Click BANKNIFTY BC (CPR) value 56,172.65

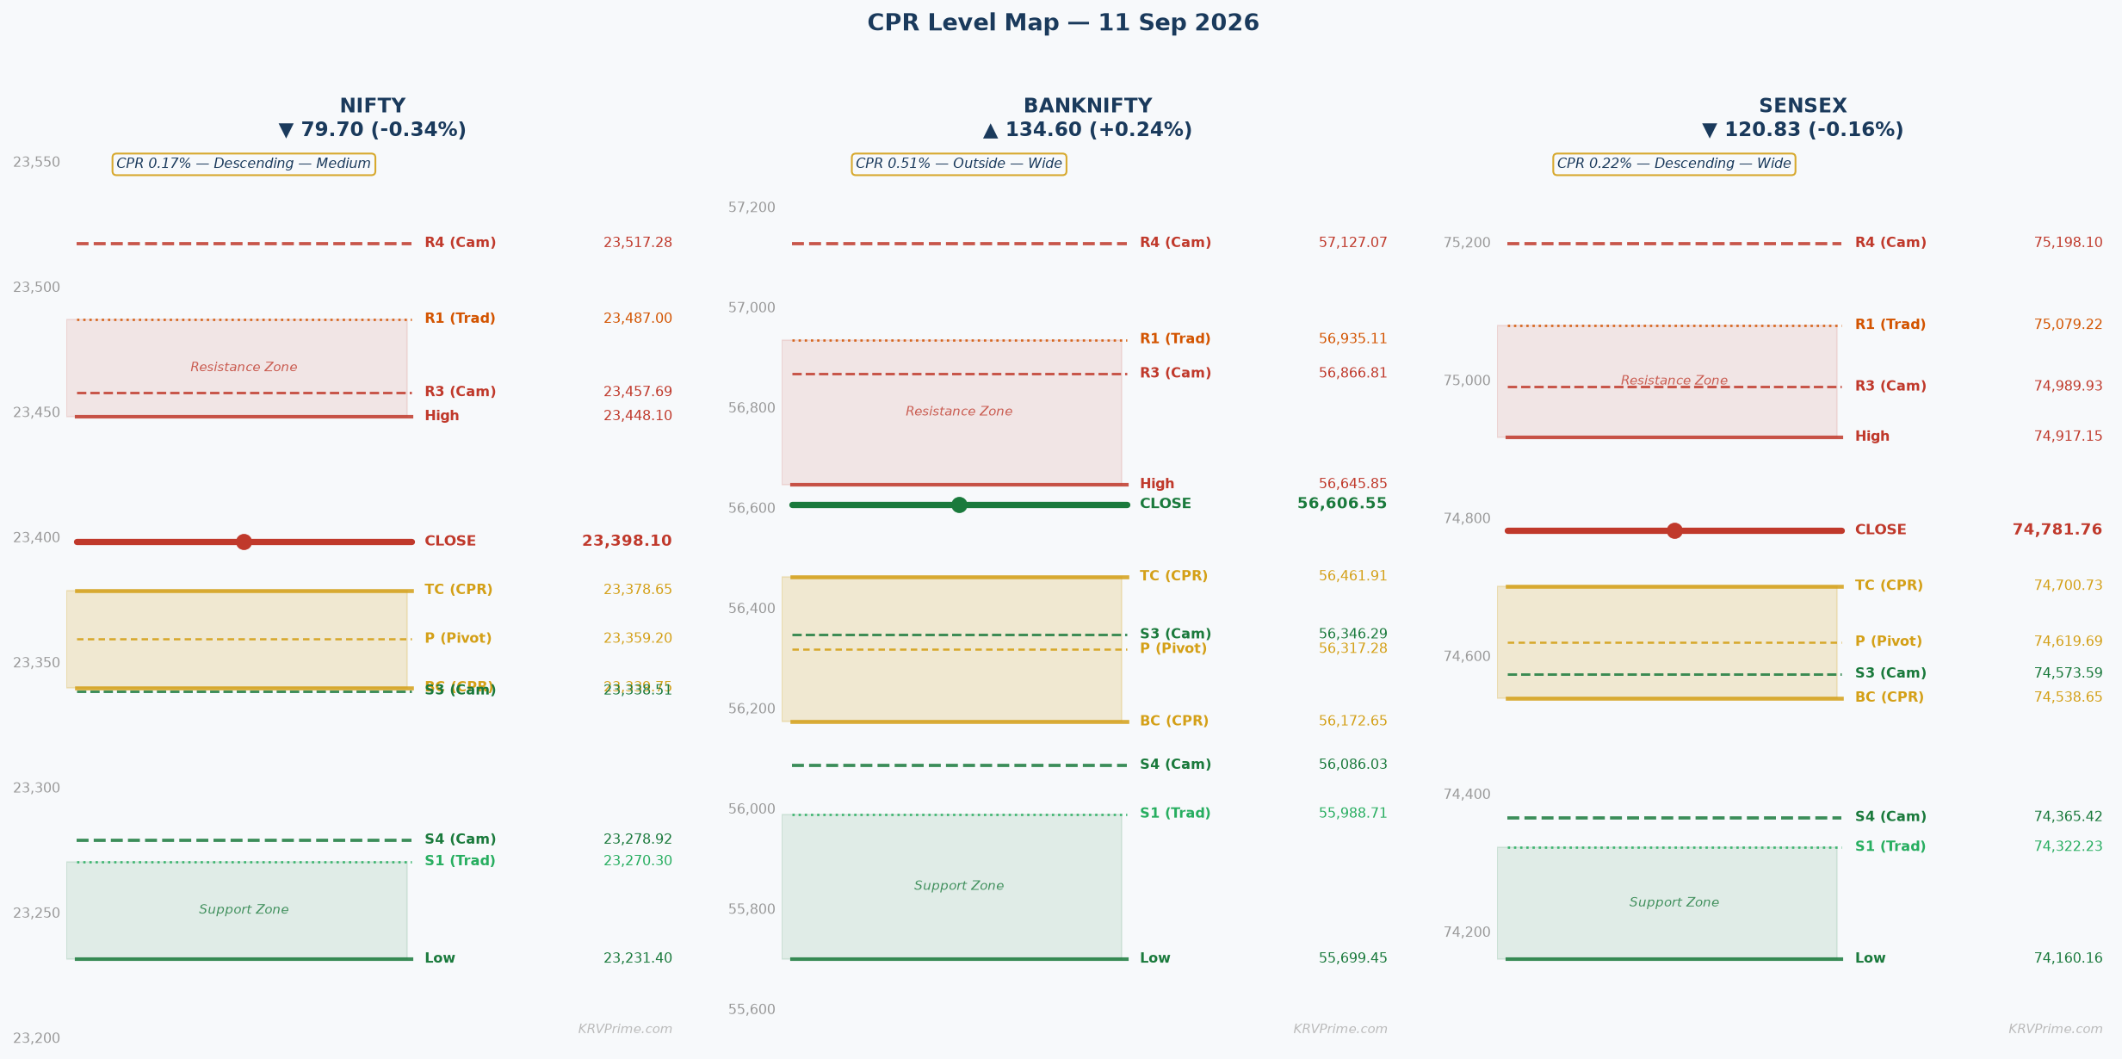tap(1353, 721)
